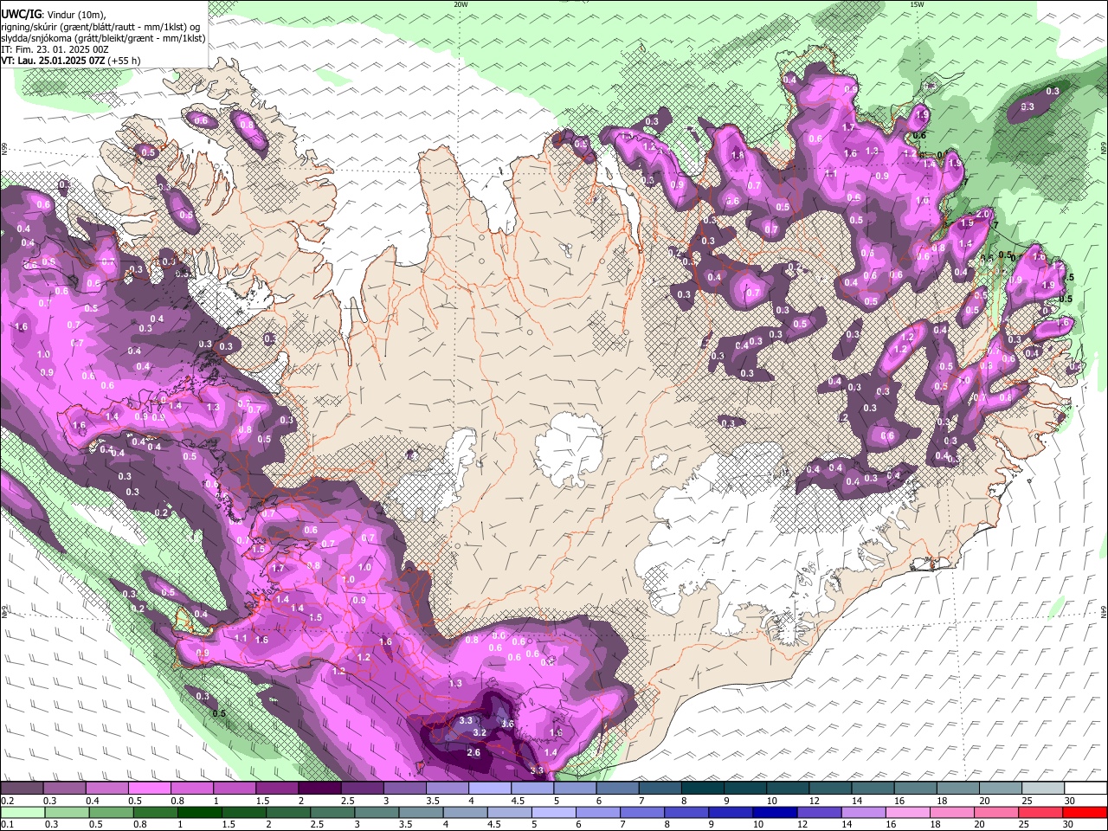Image resolution: width=1108 pixels, height=831 pixels.
Task: Click the grey-teal 16 snow scale swatch
Action: click(x=915, y=789)
